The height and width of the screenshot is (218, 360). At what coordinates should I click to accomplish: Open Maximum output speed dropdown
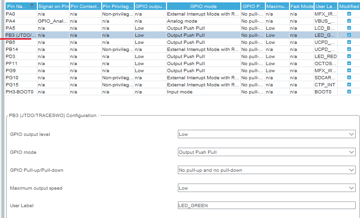(x=266, y=188)
